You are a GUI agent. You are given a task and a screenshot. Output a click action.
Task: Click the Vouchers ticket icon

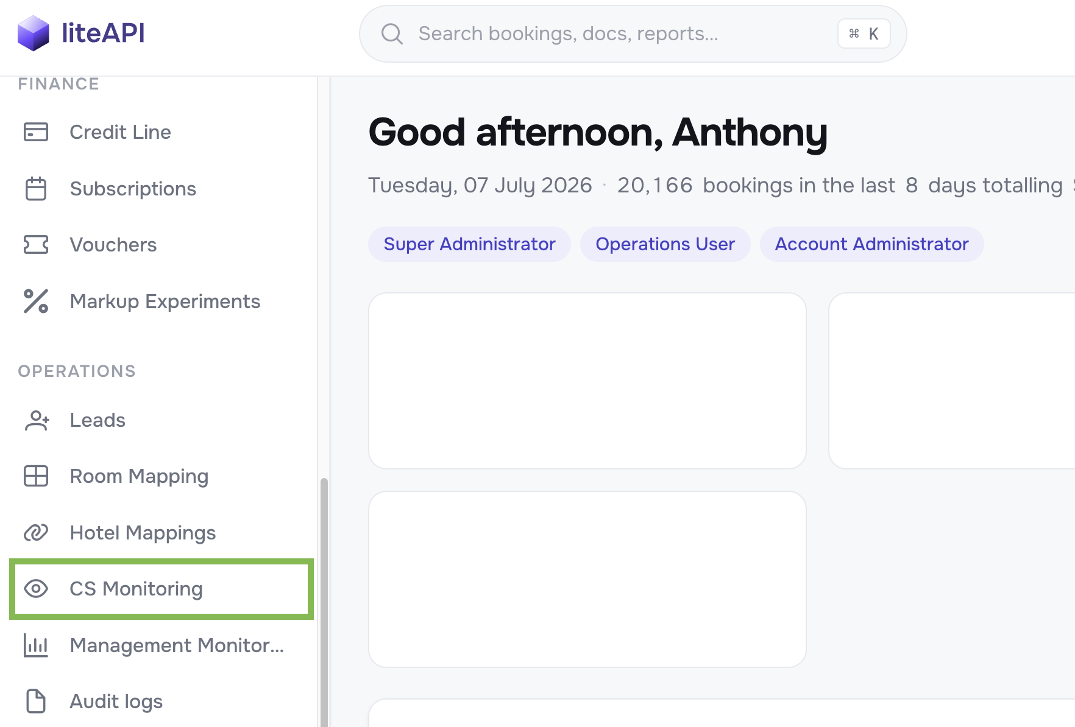pyautogui.click(x=36, y=245)
